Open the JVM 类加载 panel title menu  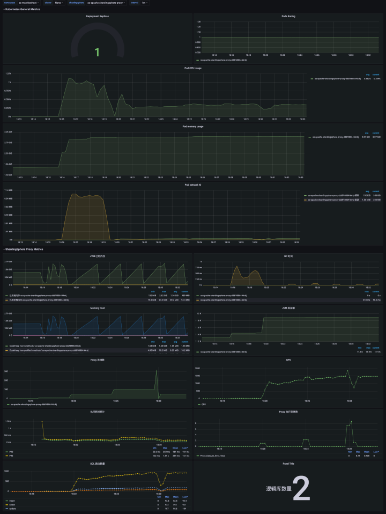tap(288, 308)
